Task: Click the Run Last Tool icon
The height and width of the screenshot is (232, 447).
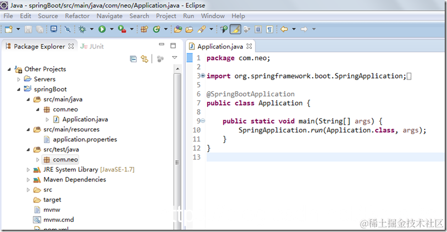Action: point(122,29)
